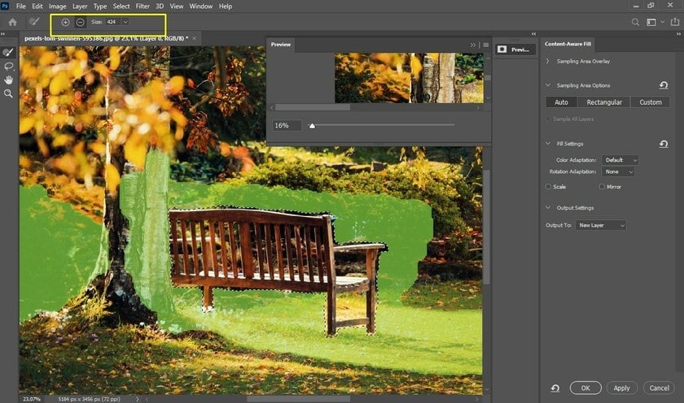The width and height of the screenshot is (684, 403).
Task: Click the canvas horizontal scrollbar
Action: tap(298, 399)
